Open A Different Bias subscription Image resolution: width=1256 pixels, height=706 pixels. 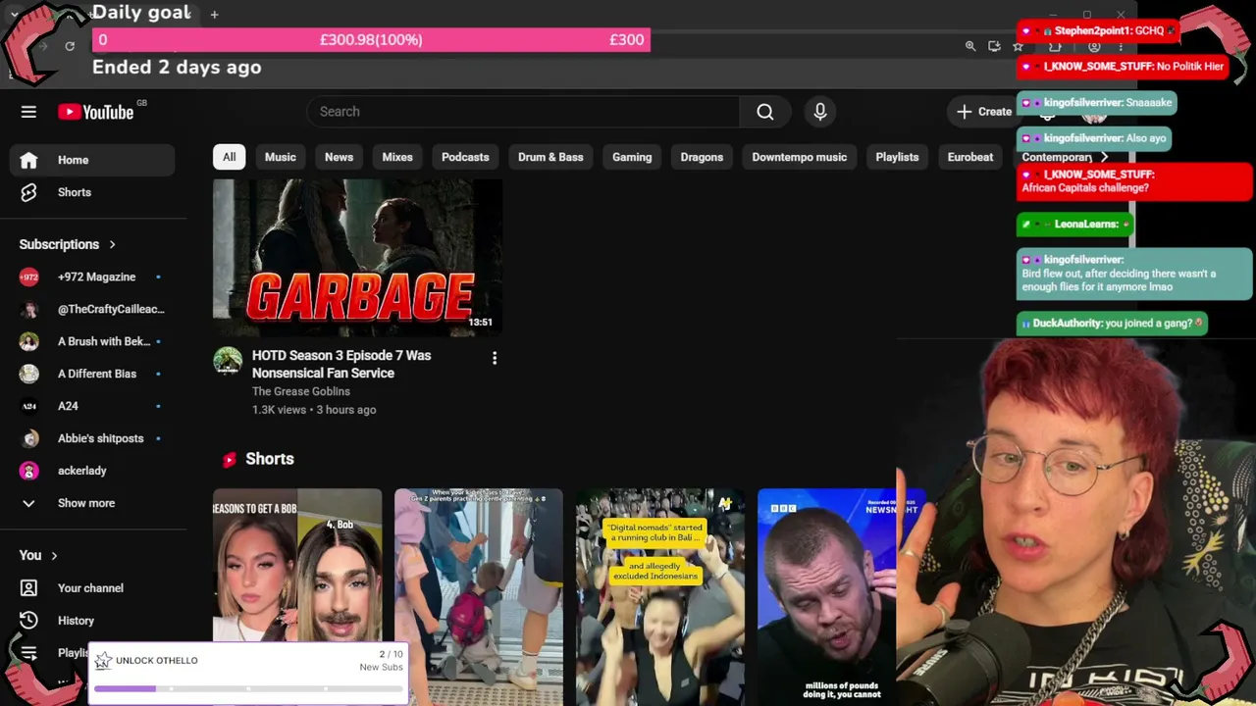(92, 374)
